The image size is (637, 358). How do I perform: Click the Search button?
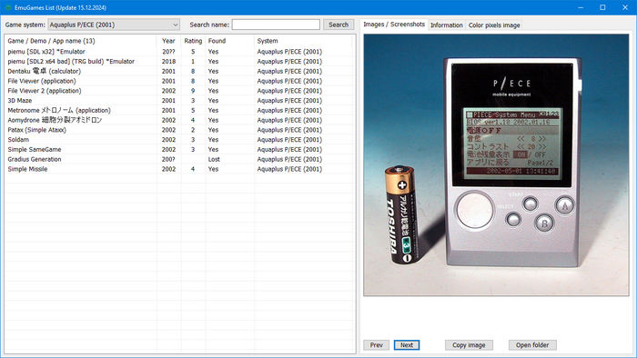[x=339, y=25]
